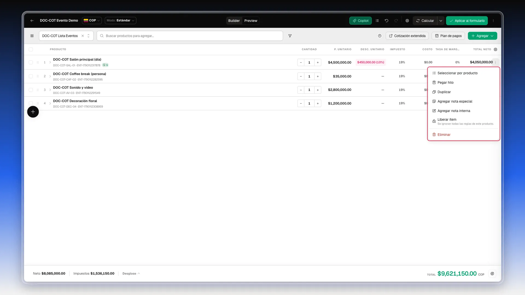Click the Buscar productos search field
525x295 pixels.
click(190, 36)
